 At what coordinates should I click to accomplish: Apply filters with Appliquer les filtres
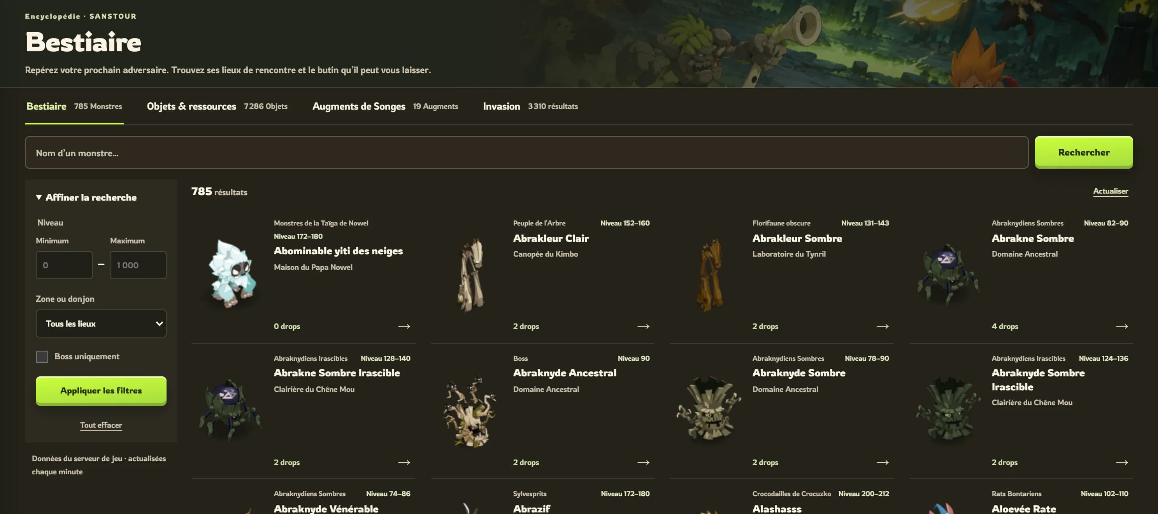point(101,391)
